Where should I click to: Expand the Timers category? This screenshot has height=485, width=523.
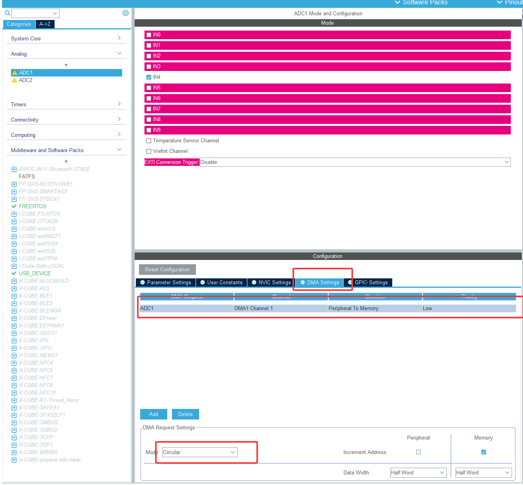coord(66,104)
